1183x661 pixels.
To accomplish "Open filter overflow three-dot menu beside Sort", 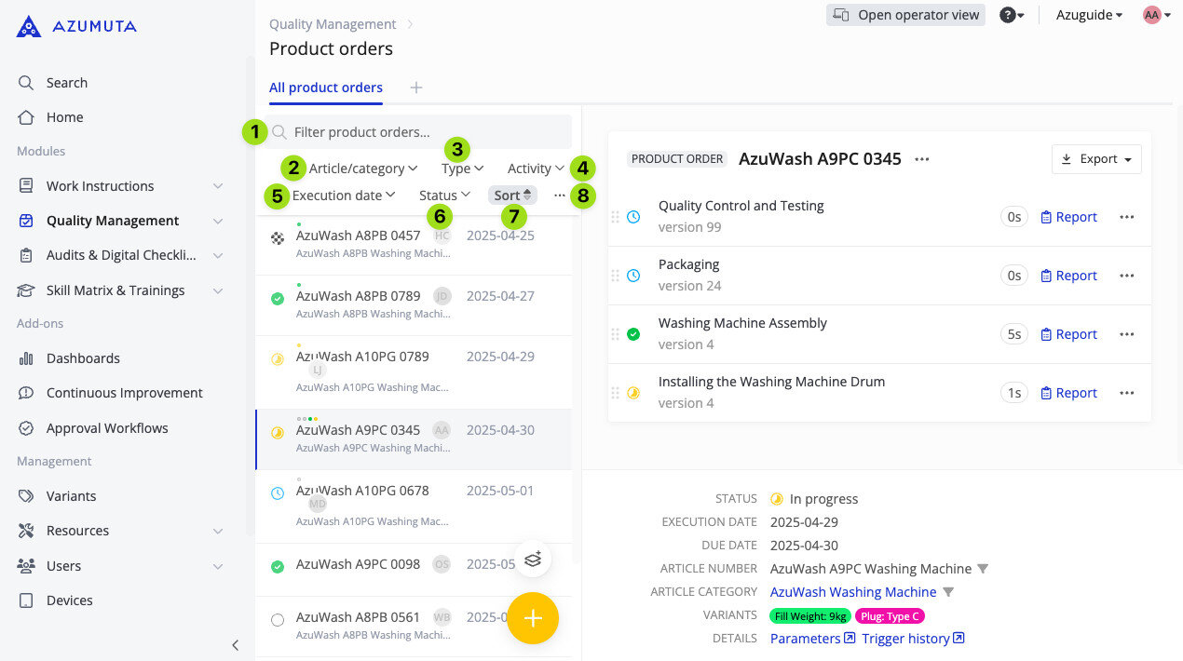I will coord(559,196).
